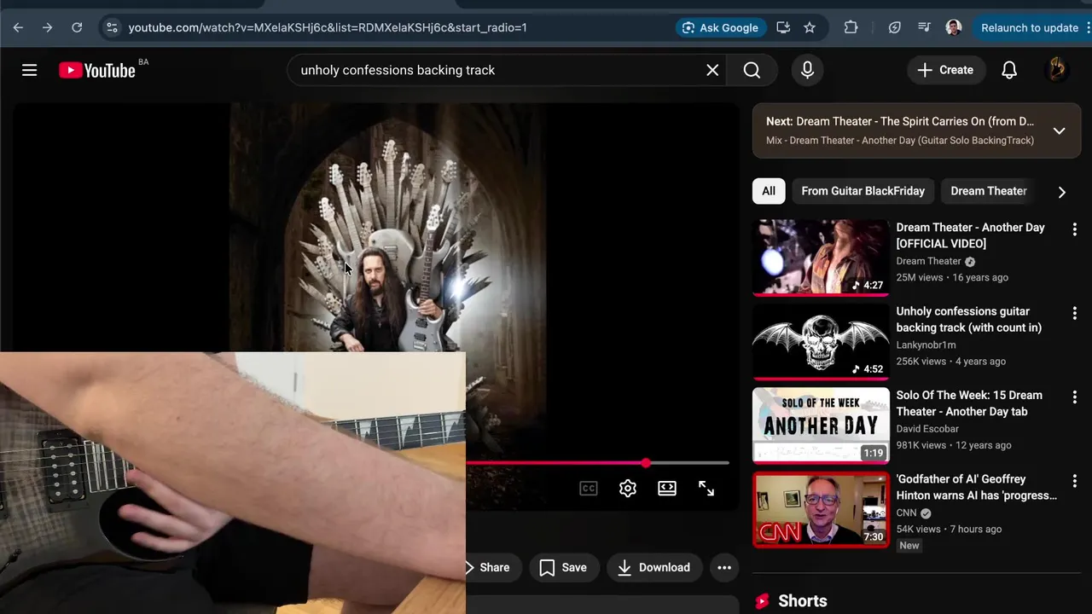Toggle closed captions in the player
This screenshot has height=614, width=1092.
[x=589, y=488]
